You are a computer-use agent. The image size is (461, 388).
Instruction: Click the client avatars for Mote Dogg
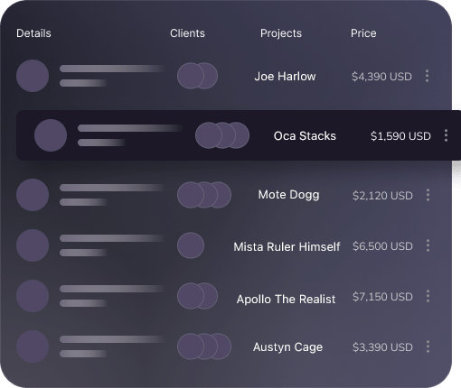(x=204, y=195)
